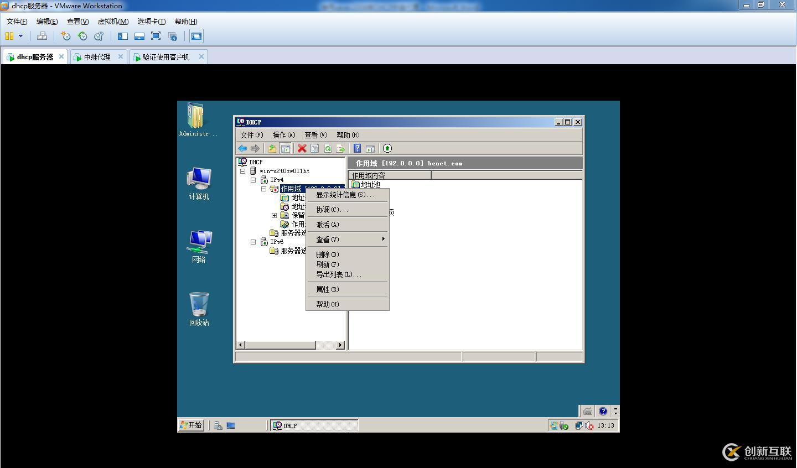797x468 pixels.
Task: Toggle the VMware library sidebar view
Action: point(123,36)
